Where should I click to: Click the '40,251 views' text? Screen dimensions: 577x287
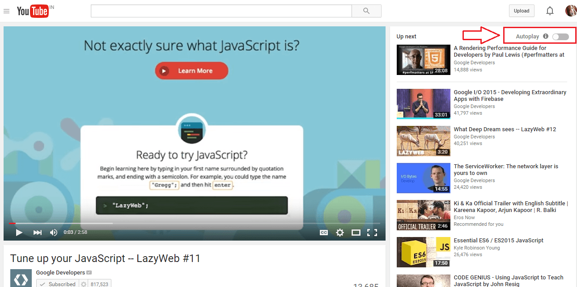[x=468, y=144]
